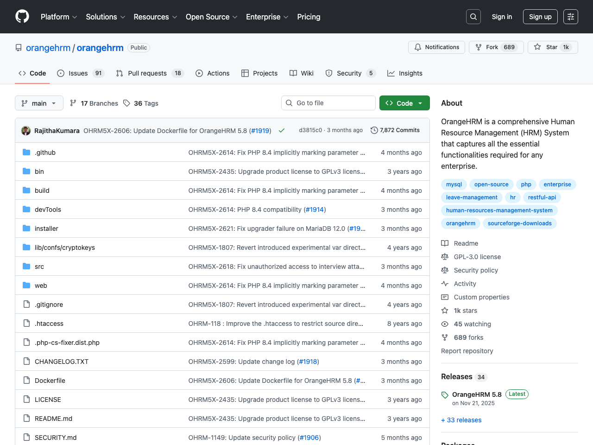Click the branch icon beside 17 Branches
The width and height of the screenshot is (593, 445).
click(x=73, y=103)
